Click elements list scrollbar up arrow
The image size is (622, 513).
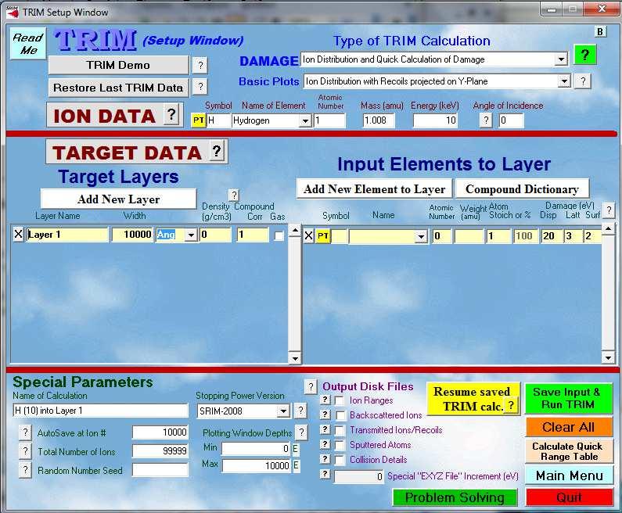(x=608, y=228)
